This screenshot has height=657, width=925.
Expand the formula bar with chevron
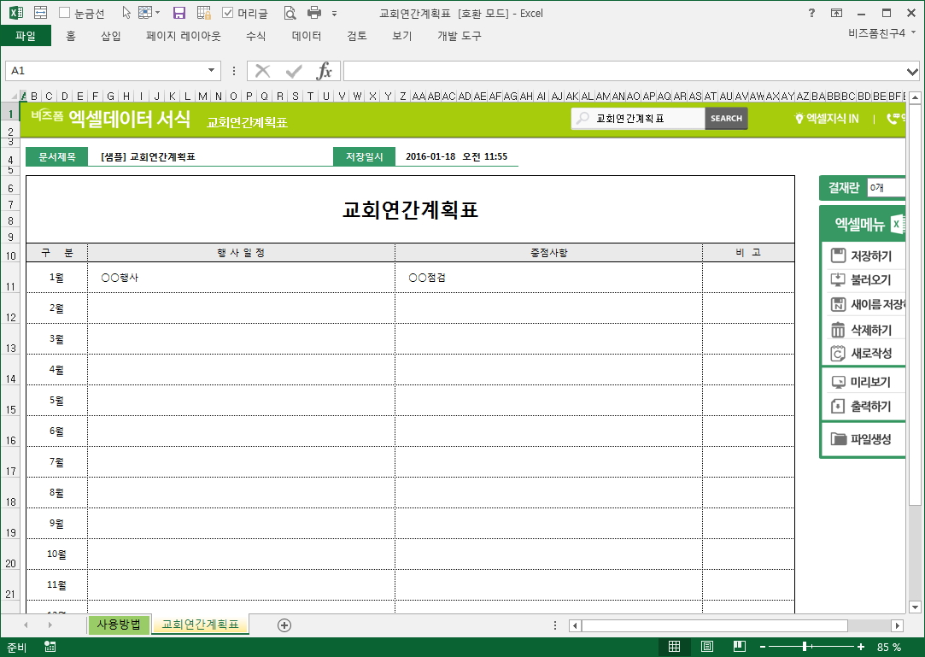pos(912,71)
